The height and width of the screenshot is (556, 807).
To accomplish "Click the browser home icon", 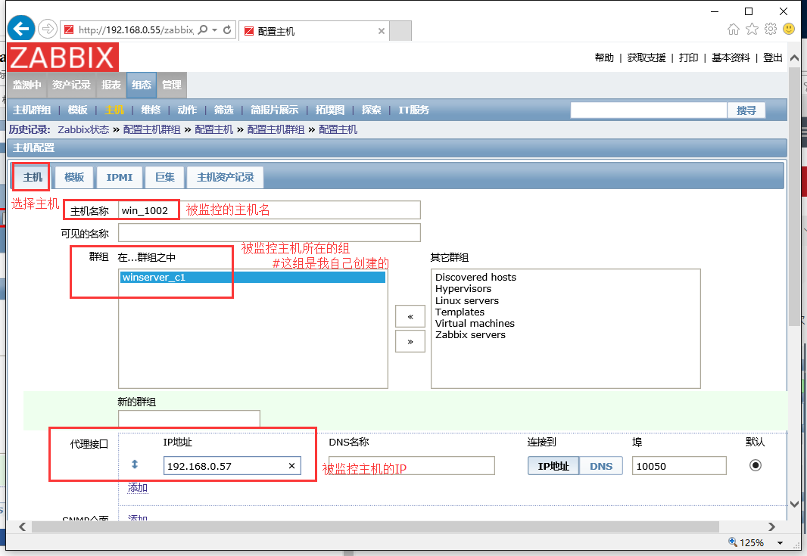I will coord(734,30).
